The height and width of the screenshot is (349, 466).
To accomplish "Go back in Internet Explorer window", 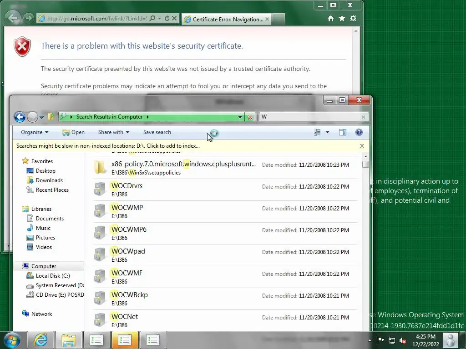I will [13, 18].
